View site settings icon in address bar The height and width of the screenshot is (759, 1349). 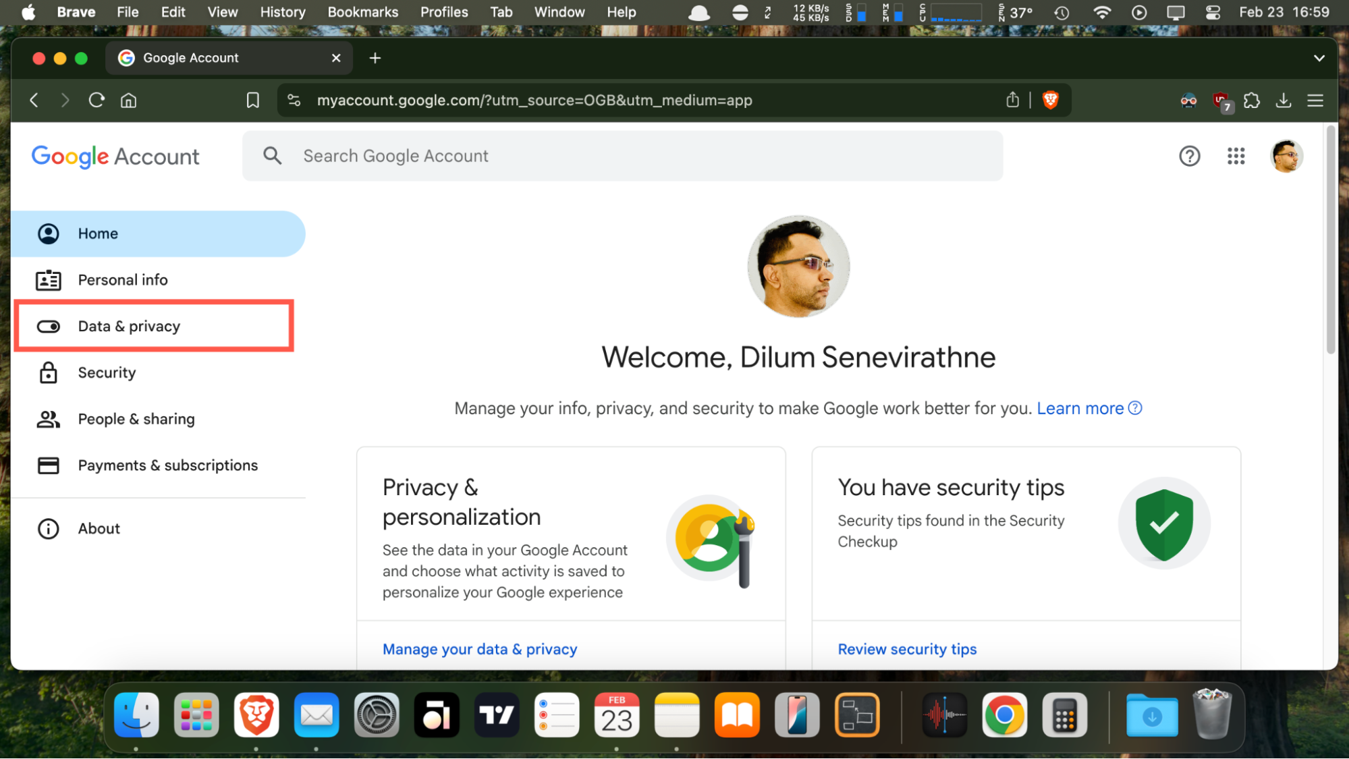pyautogui.click(x=294, y=101)
